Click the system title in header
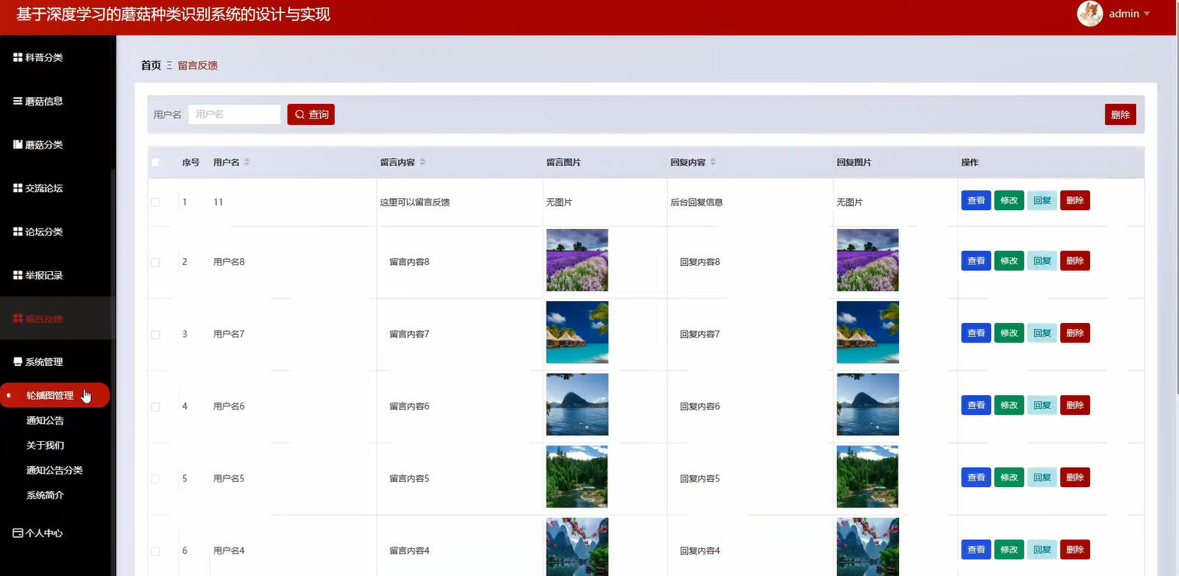This screenshot has height=576, width=1179. [x=173, y=14]
